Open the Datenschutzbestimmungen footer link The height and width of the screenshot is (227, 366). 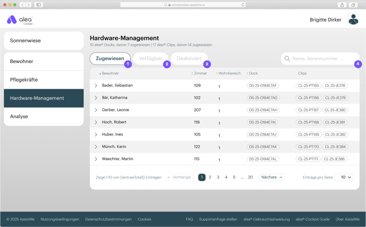pyautogui.click(x=108, y=219)
